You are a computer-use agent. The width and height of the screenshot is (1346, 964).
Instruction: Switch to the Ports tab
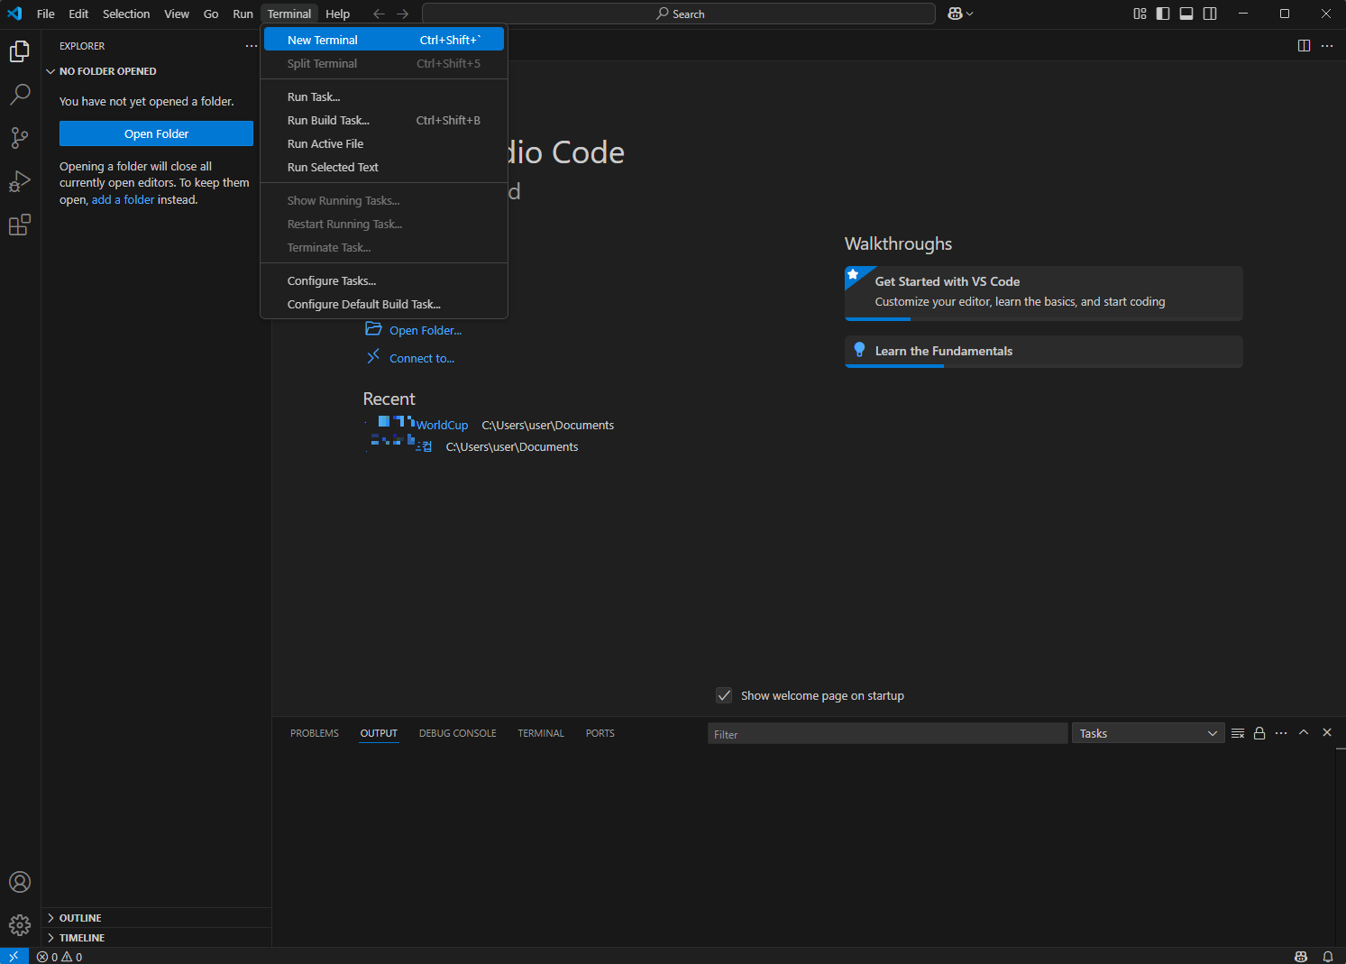pos(600,733)
